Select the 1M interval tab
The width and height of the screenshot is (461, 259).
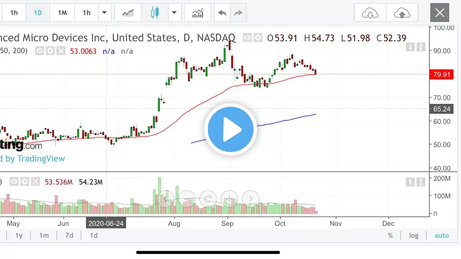point(62,13)
